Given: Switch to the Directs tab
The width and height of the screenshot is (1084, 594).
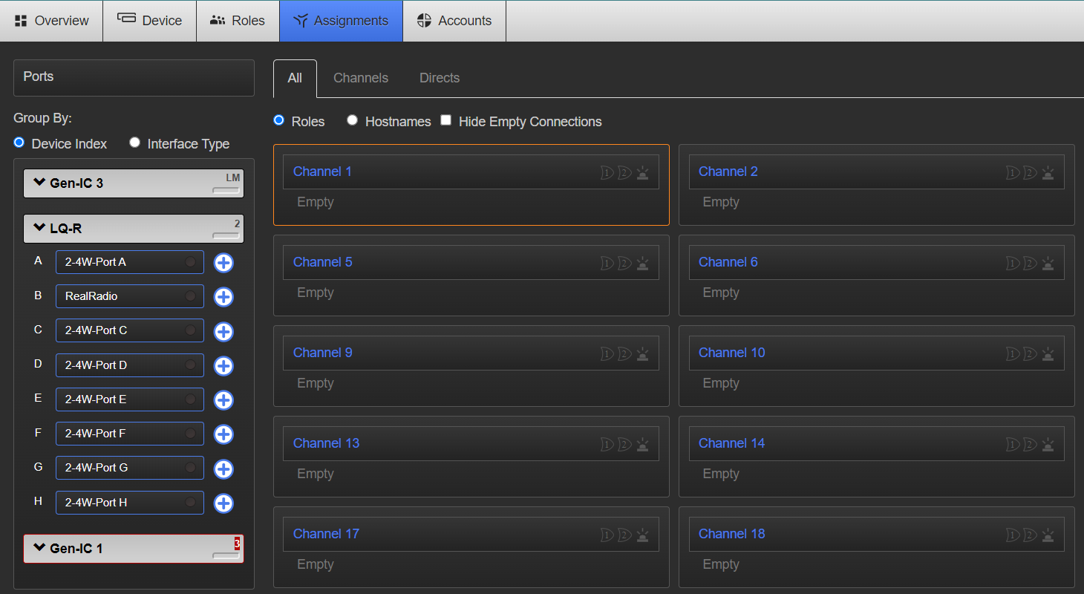Looking at the screenshot, I should point(439,78).
